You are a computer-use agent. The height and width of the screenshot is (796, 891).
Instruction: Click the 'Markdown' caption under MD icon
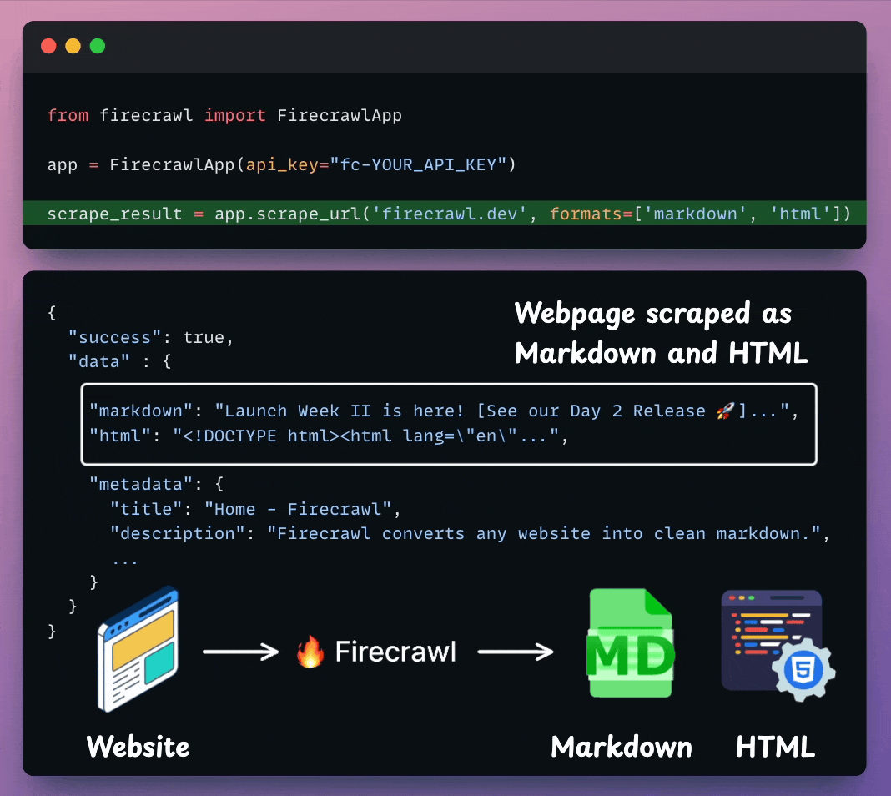pyautogui.click(x=622, y=747)
